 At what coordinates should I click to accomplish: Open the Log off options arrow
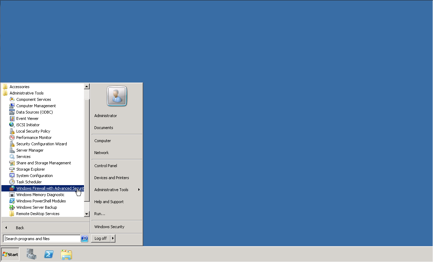(x=113, y=238)
